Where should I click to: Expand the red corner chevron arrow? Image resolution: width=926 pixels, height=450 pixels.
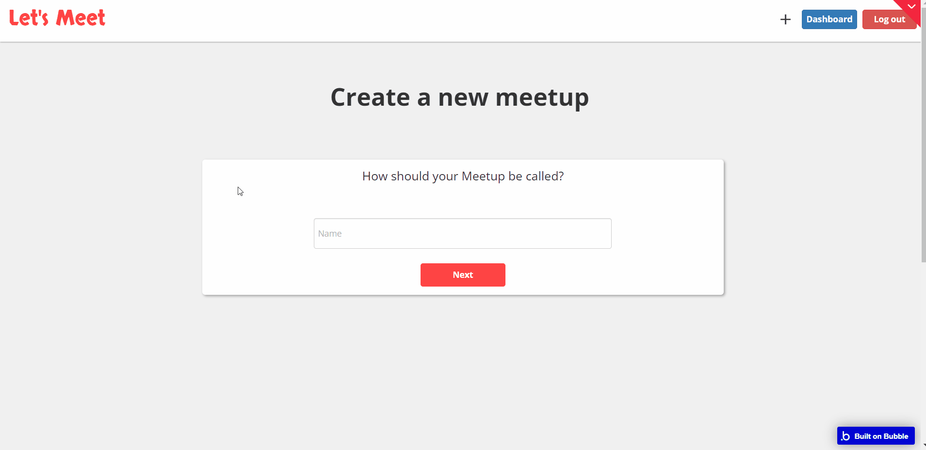pyautogui.click(x=911, y=7)
